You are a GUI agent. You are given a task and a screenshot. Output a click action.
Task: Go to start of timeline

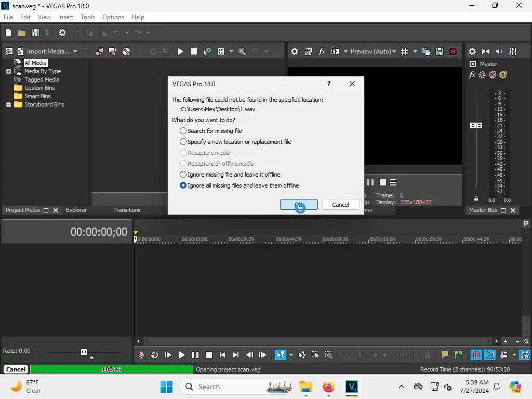(222, 355)
